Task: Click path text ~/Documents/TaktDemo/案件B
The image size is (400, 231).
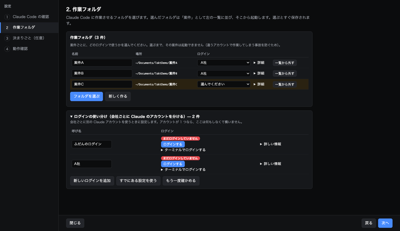Action: 156,73
